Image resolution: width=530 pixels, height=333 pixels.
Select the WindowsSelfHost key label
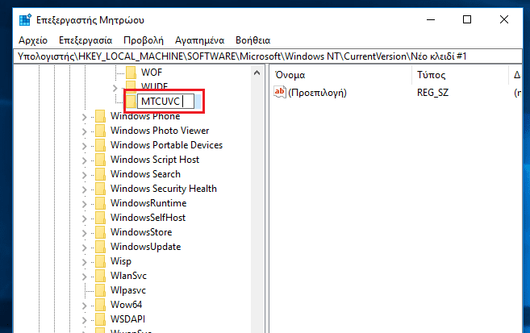(x=148, y=218)
